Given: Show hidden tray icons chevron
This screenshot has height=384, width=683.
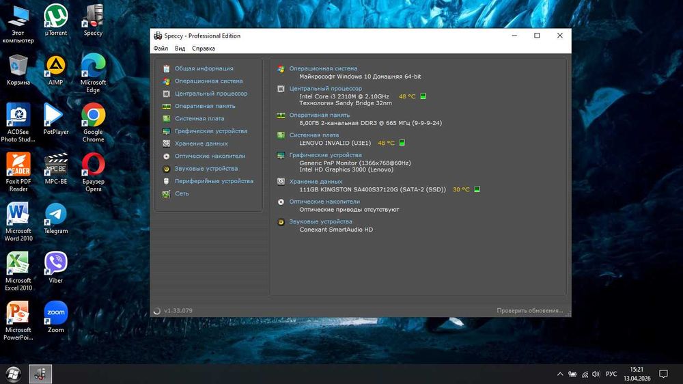Looking at the screenshot, I should (560, 374).
